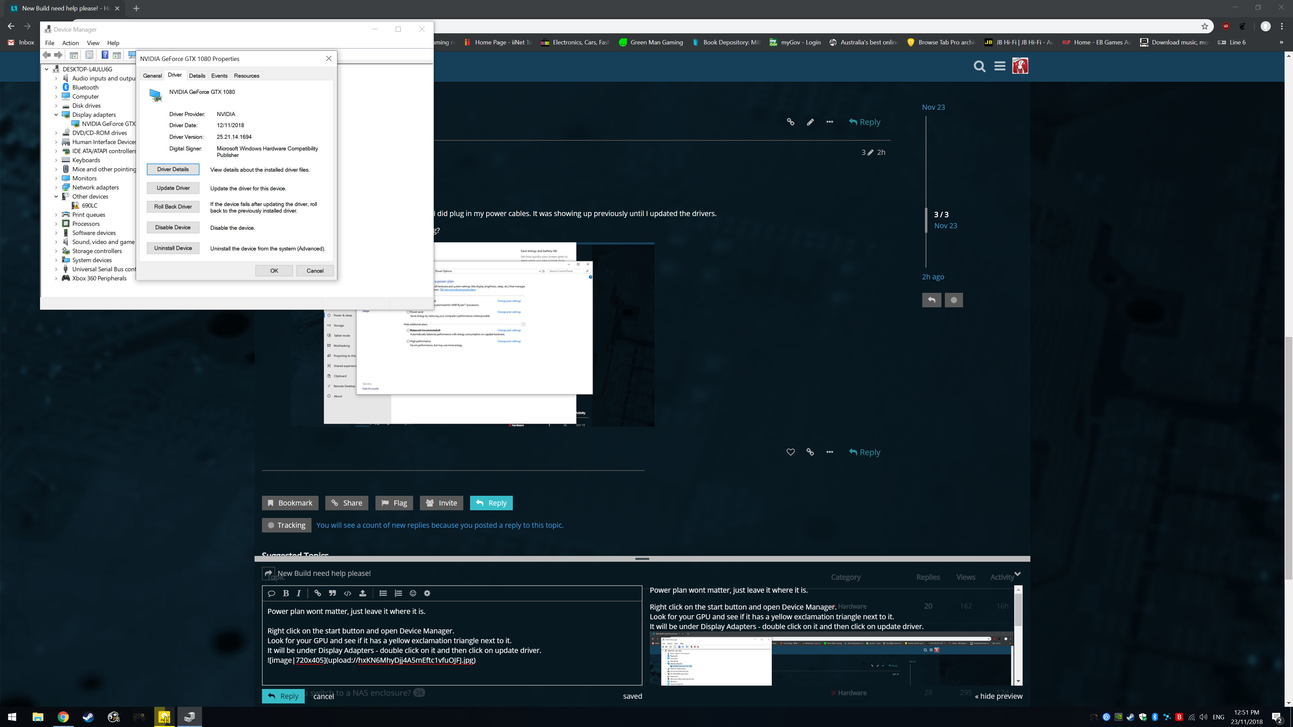Image resolution: width=1293 pixels, height=727 pixels.
Task: Click the preformatted code icon in the editor
Action: point(347,593)
